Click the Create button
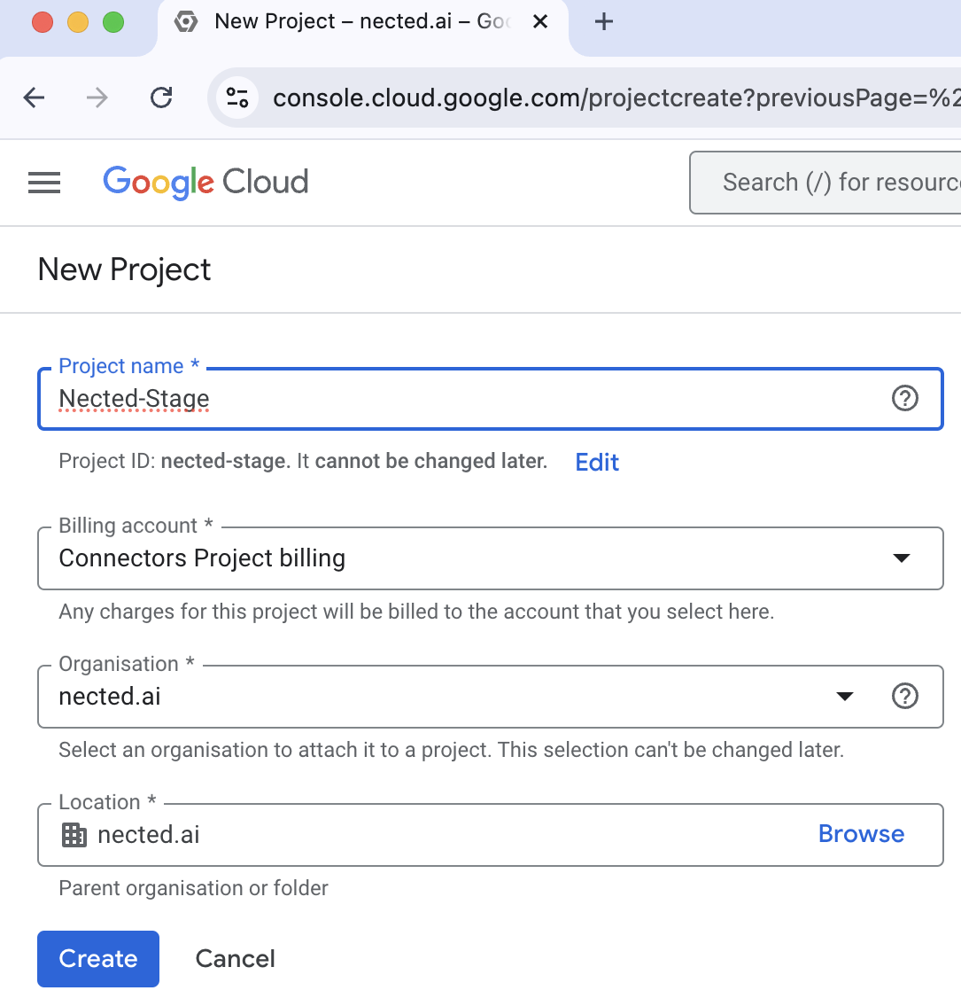This screenshot has height=1006, width=961. coord(98,959)
